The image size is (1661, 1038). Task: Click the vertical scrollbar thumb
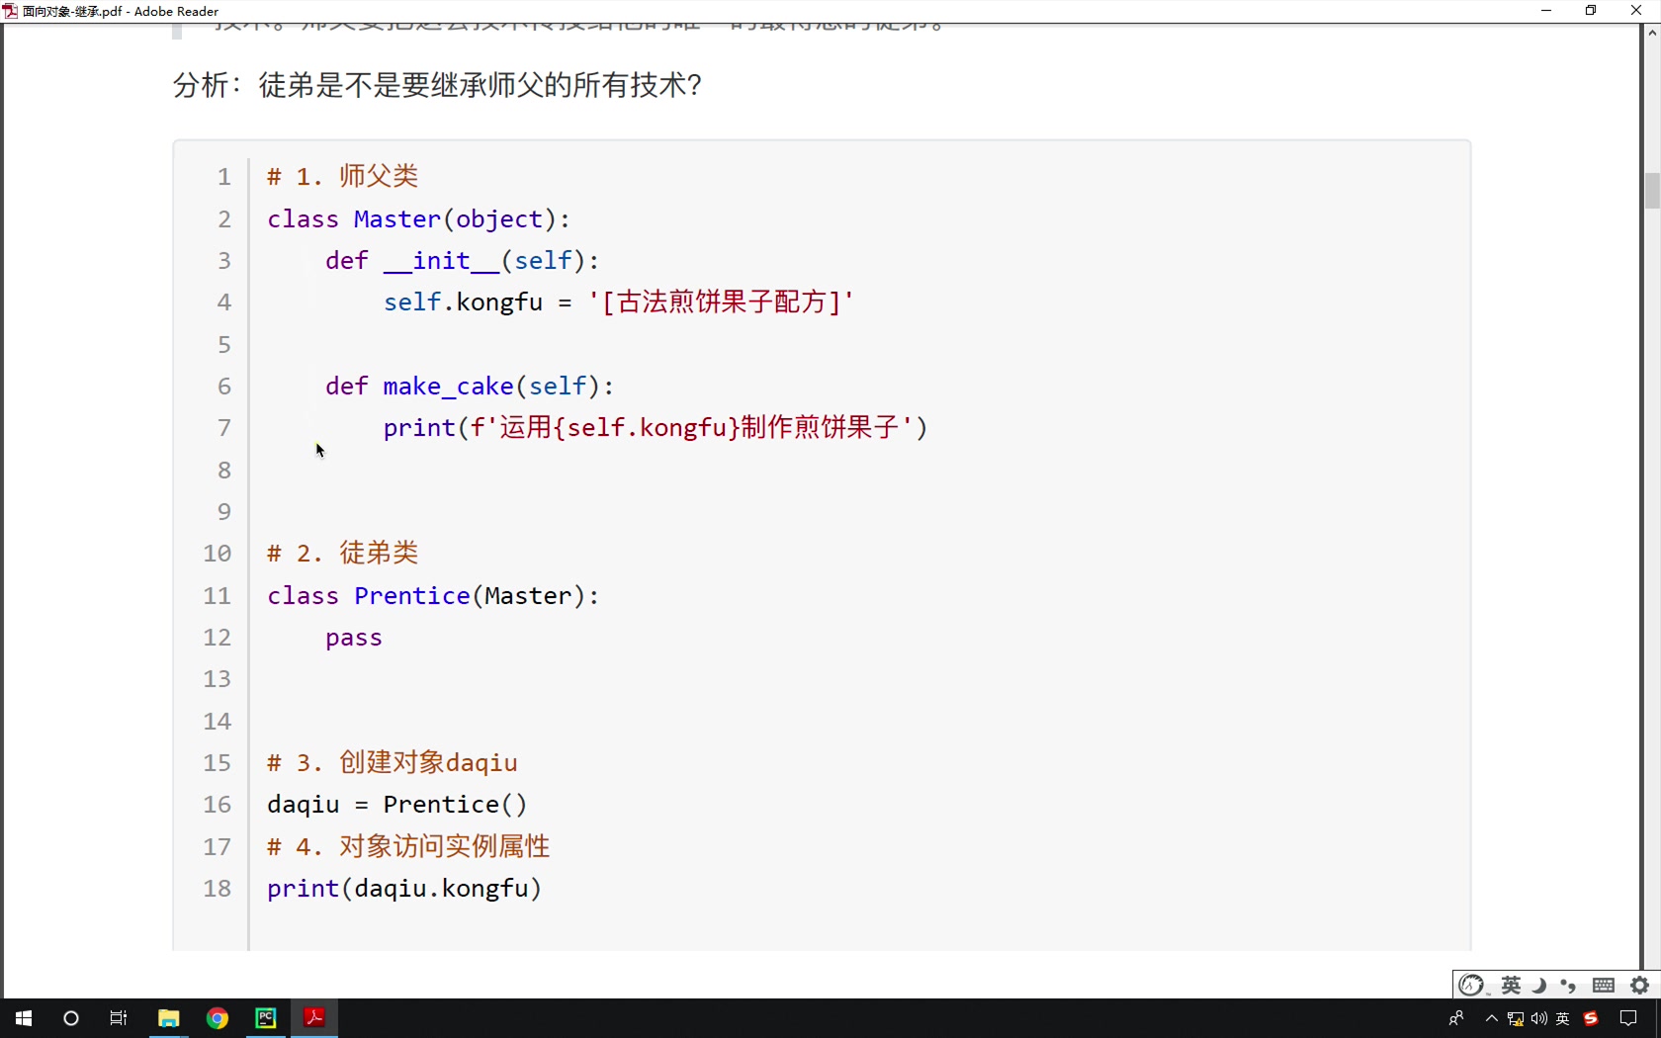1651,191
